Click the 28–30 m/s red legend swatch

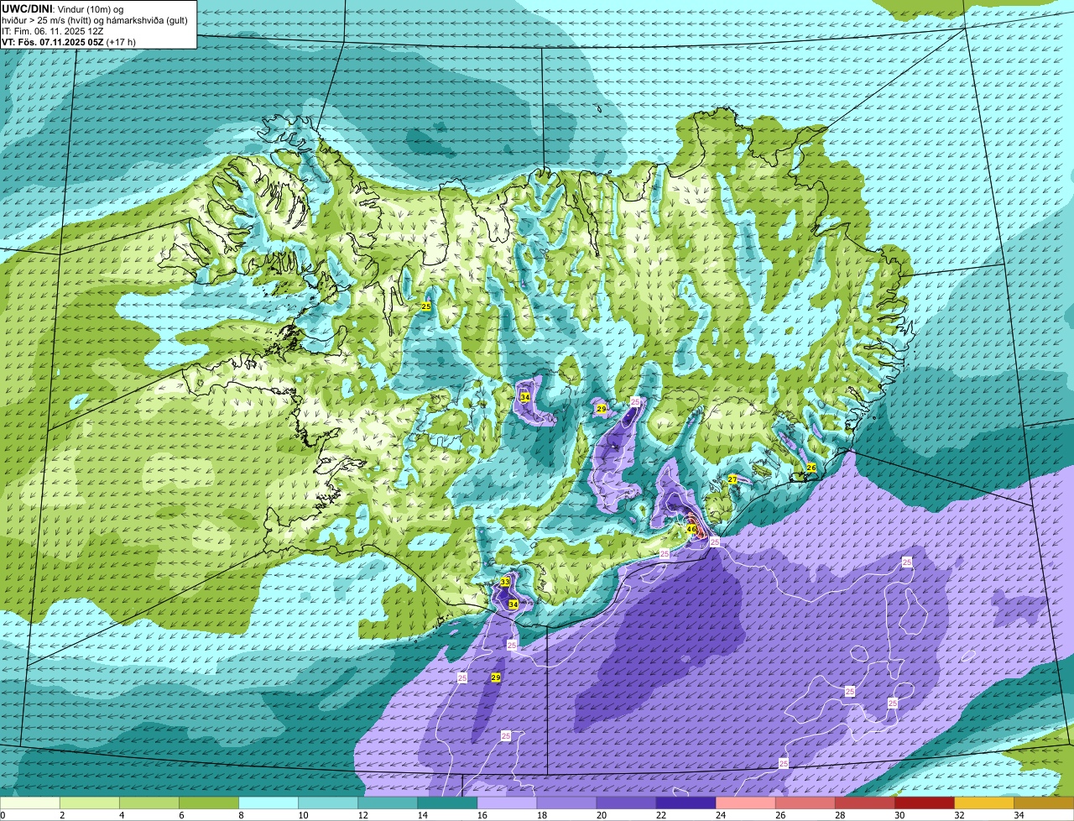pos(864,803)
